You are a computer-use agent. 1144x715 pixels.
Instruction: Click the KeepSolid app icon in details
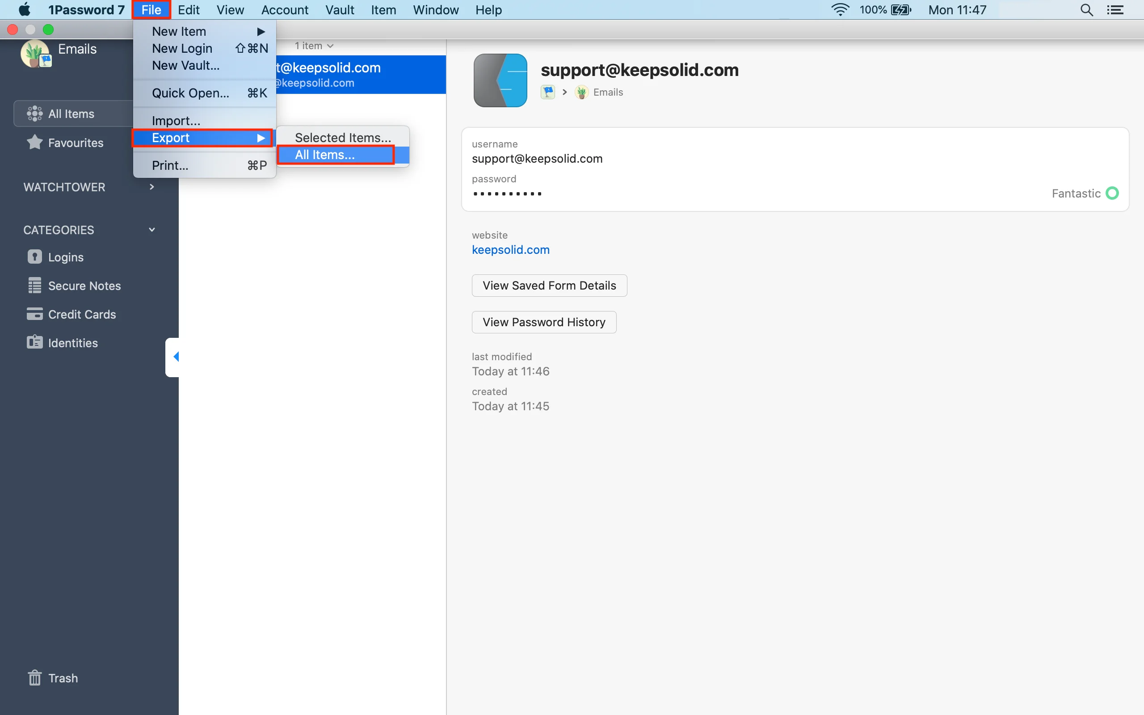tap(500, 80)
